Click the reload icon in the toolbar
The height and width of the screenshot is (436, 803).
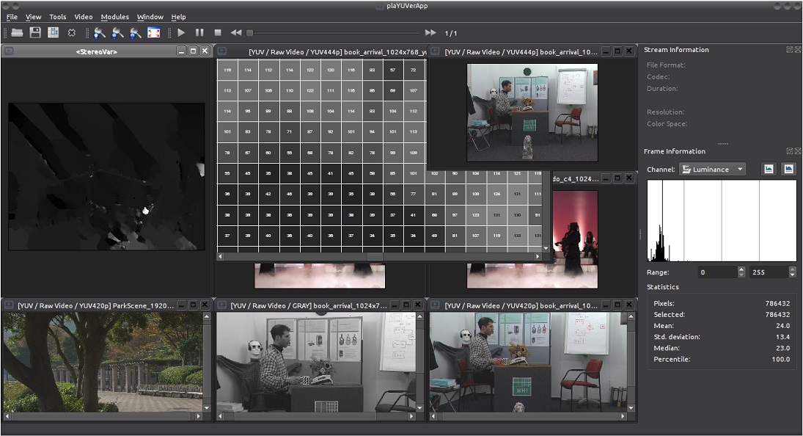point(72,33)
